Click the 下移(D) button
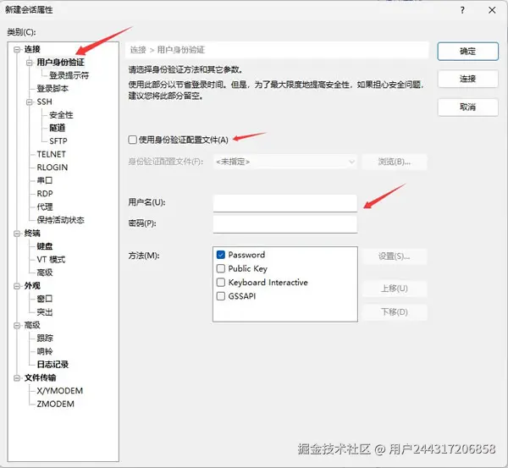 coord(395,312)
